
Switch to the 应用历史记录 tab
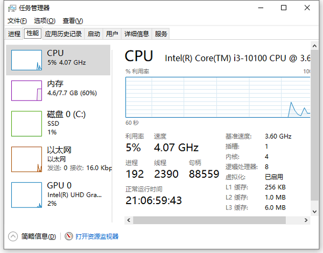point(64,34)
